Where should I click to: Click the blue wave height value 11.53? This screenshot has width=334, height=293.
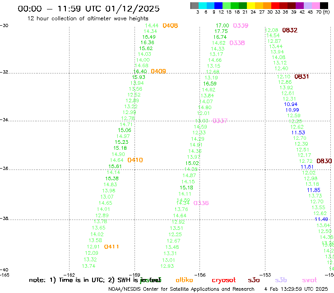pyautogui.click(x=298, y=133)
